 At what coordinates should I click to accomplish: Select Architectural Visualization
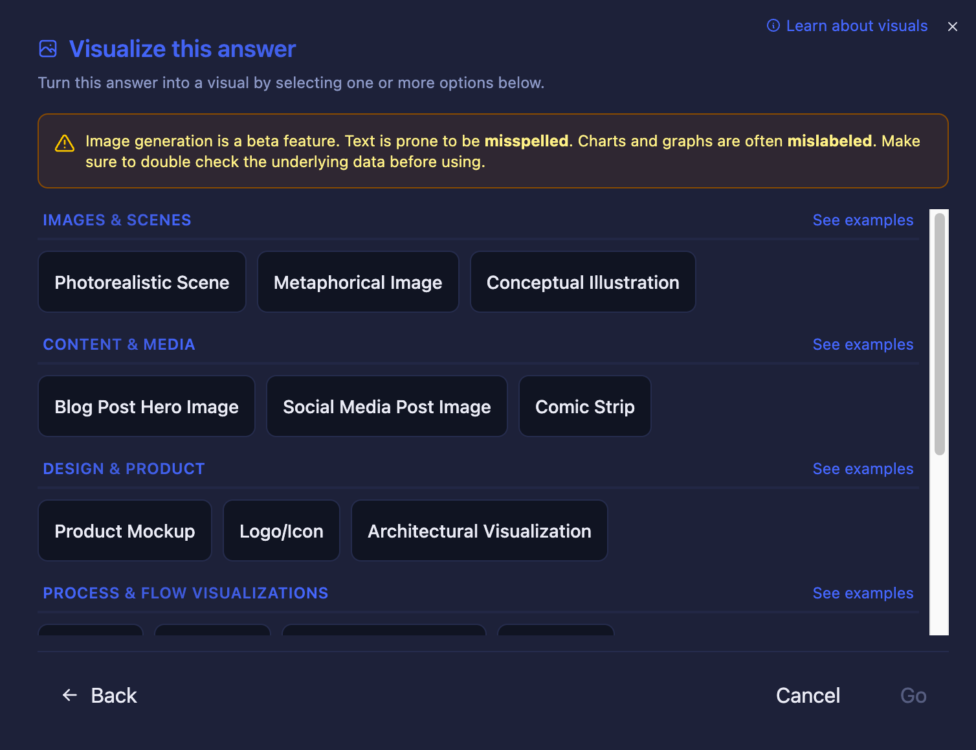click(x=480, y=531)
